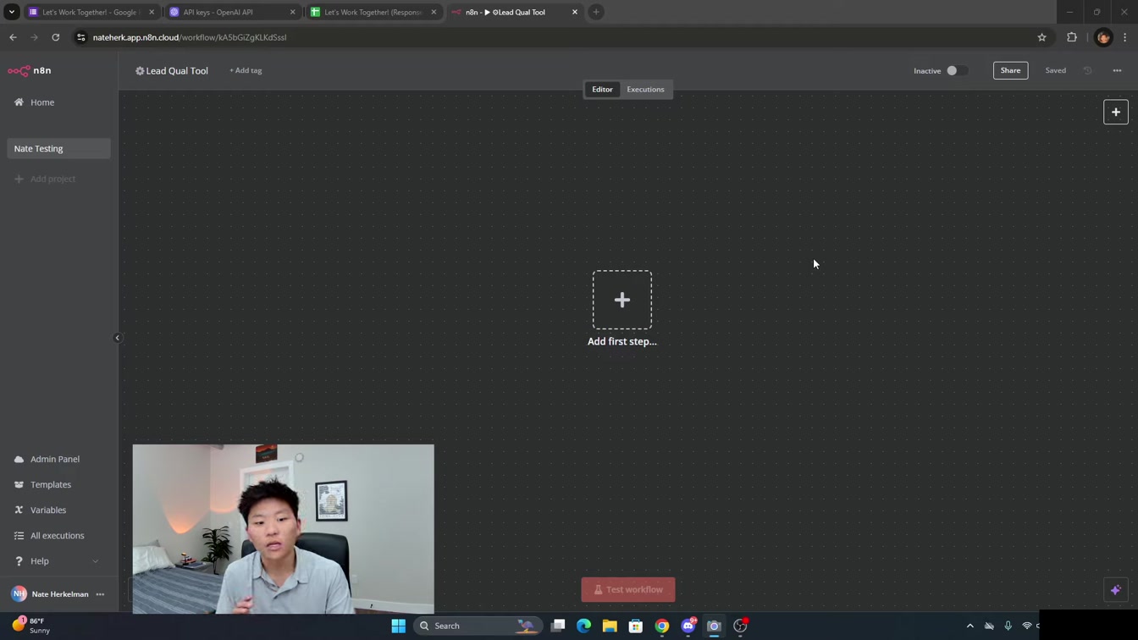This screenshot has width=1138, height=640.
Task: Open Microsoft Edge from the taskbar
Action: 583,626
